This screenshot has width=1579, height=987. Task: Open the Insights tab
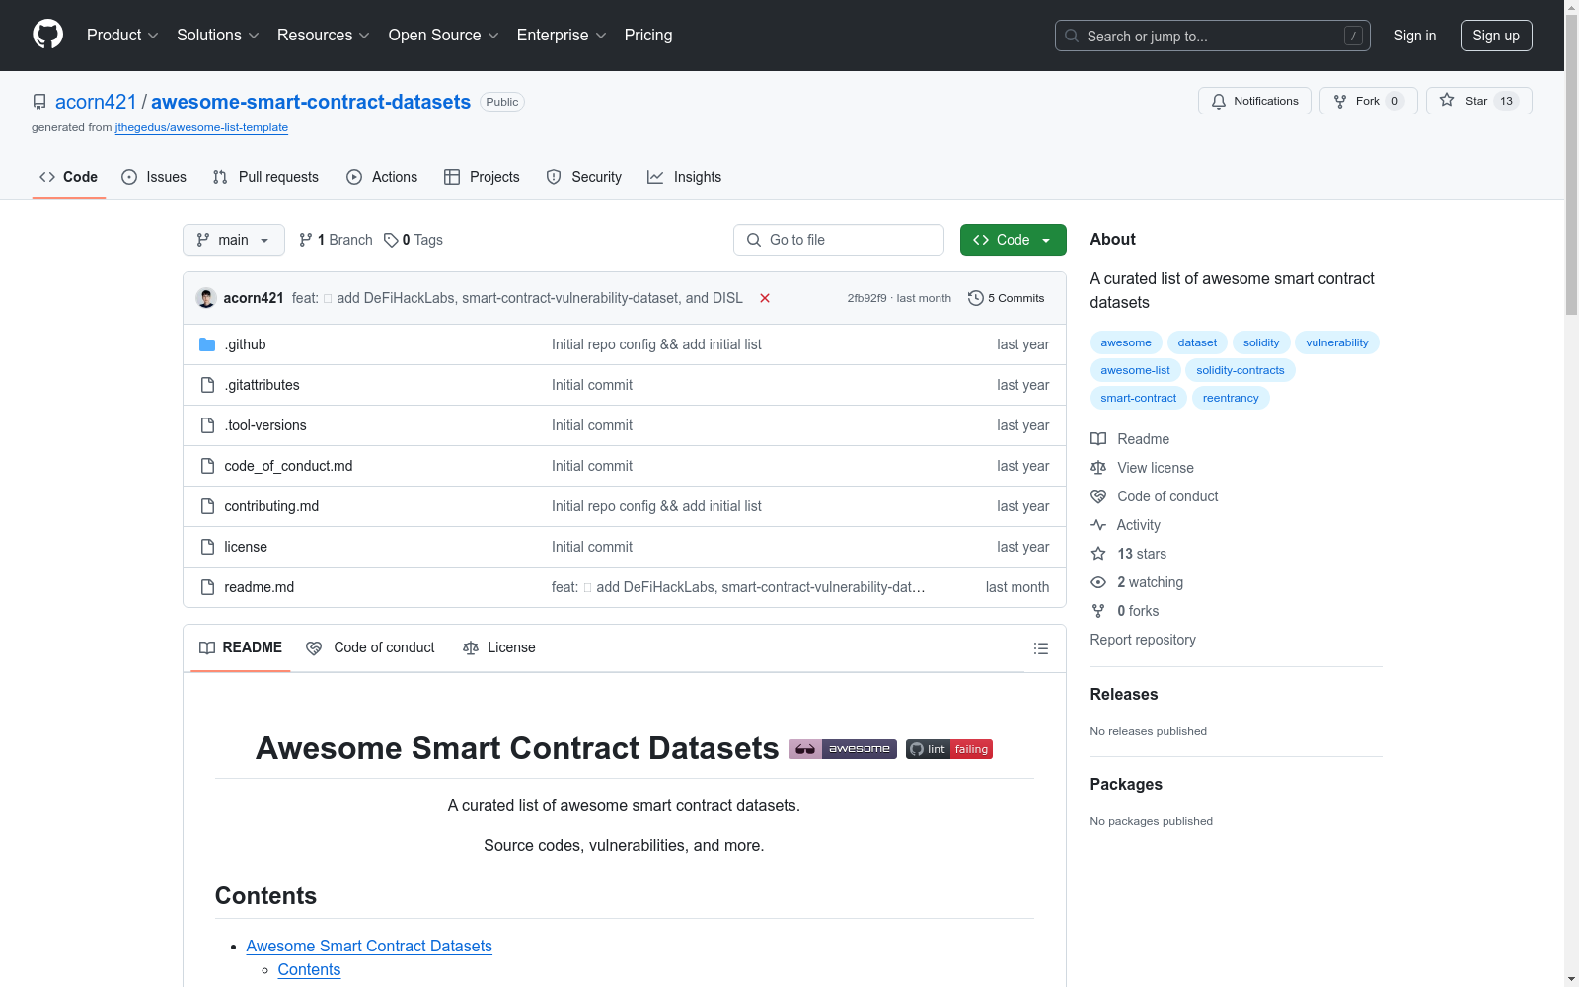coord(684,177)
